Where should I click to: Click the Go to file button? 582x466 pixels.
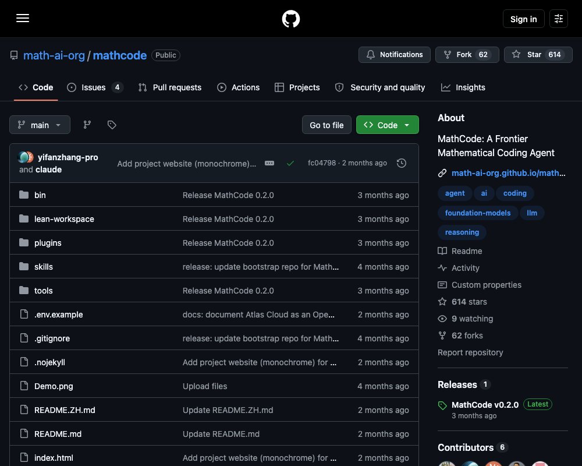tap(327, 125)
